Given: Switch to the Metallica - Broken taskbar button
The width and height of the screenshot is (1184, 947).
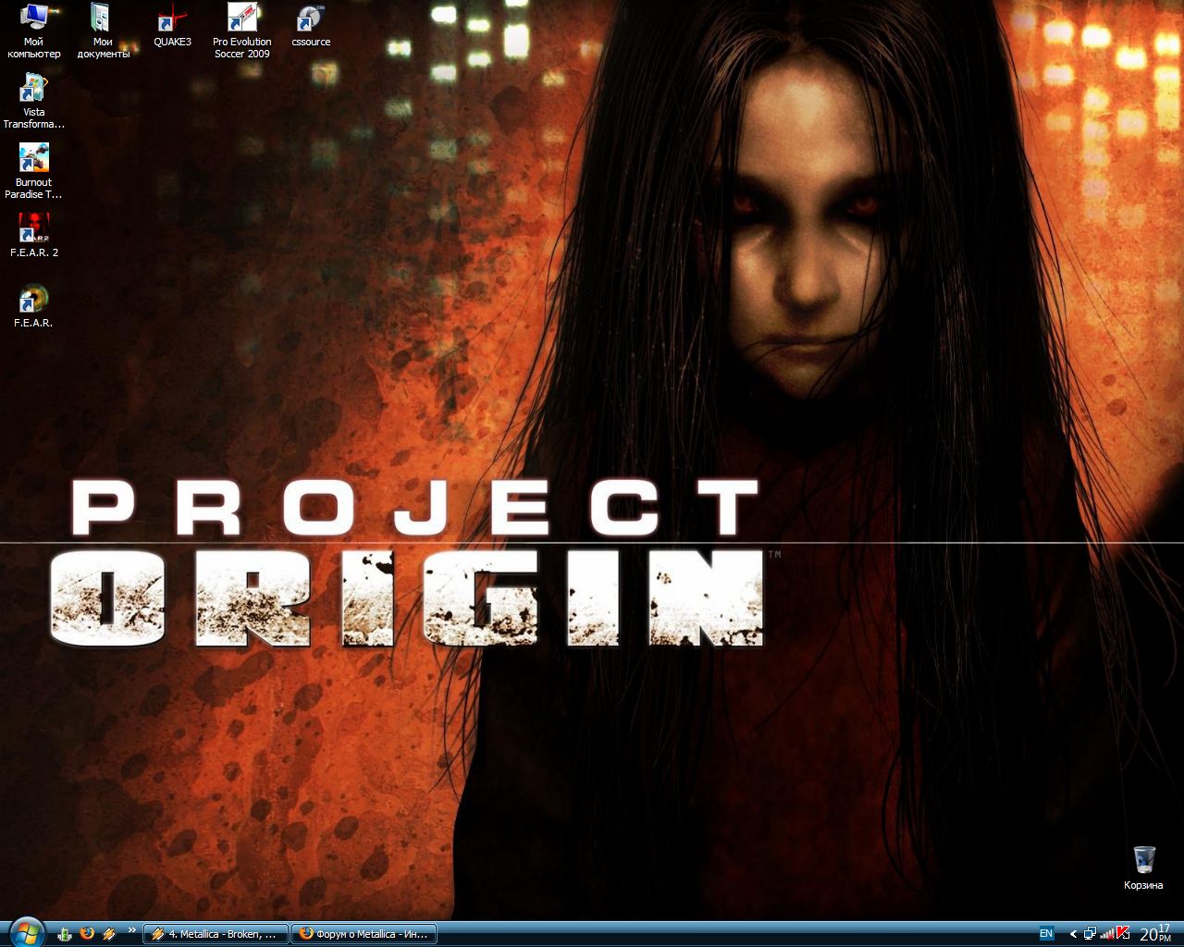Looking at the screenshot, I should point(216,934).
